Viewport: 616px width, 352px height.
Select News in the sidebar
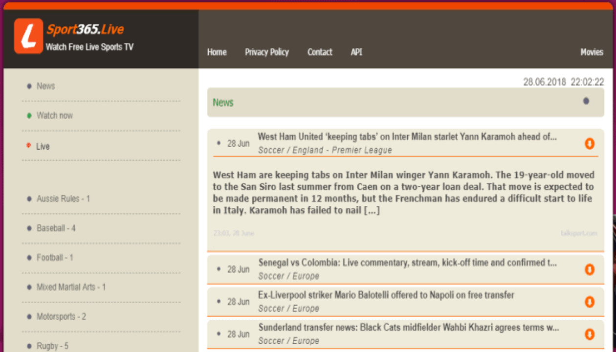click(x=45, y=86)
